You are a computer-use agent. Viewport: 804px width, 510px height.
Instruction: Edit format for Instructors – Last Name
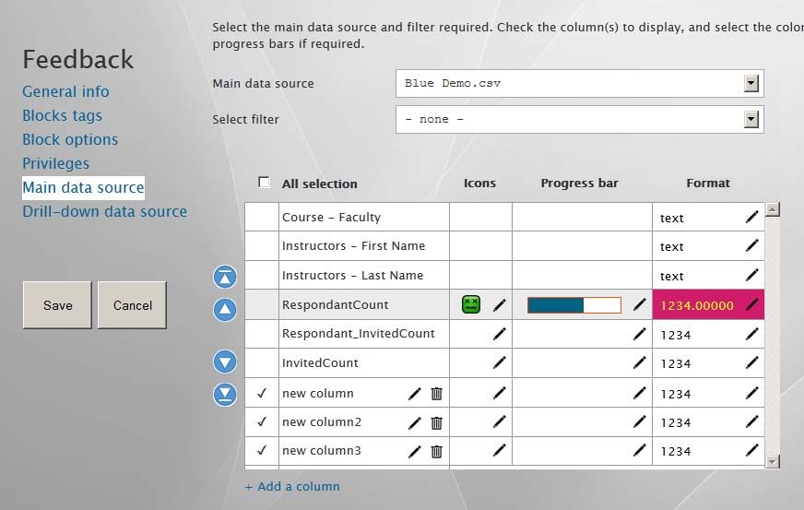751,275
